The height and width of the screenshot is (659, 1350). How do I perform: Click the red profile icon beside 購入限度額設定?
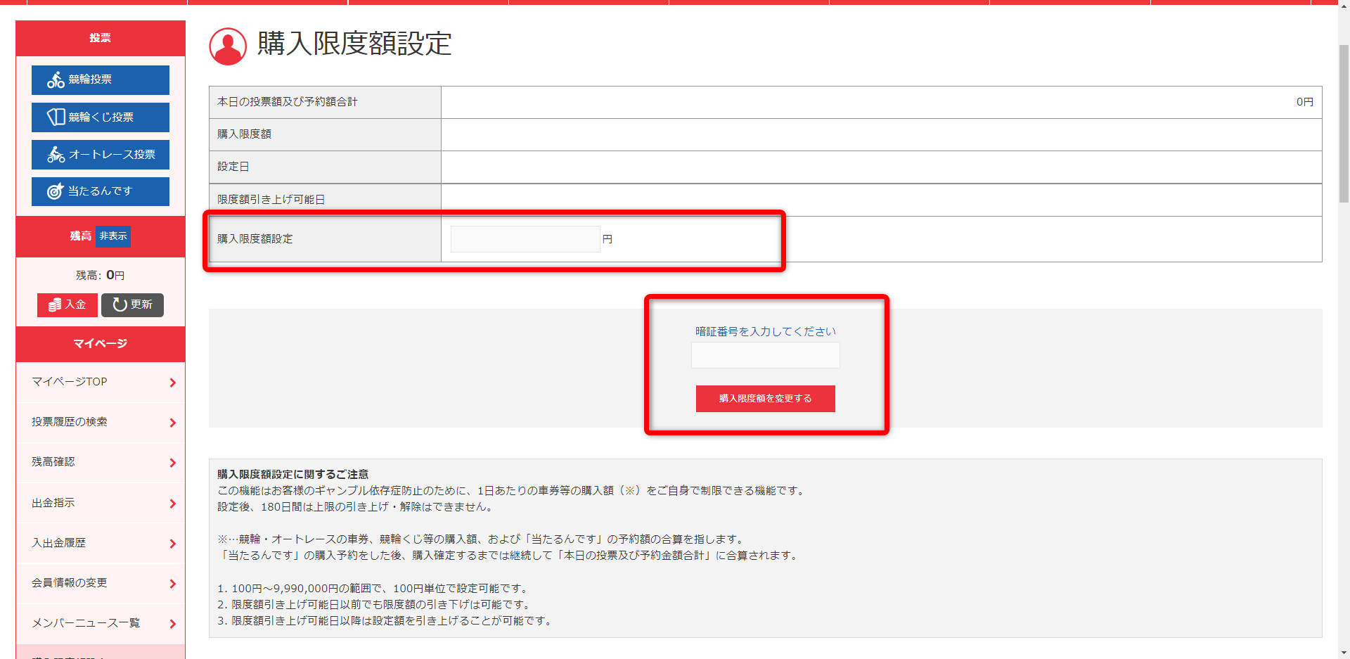[x=227, y=46]
